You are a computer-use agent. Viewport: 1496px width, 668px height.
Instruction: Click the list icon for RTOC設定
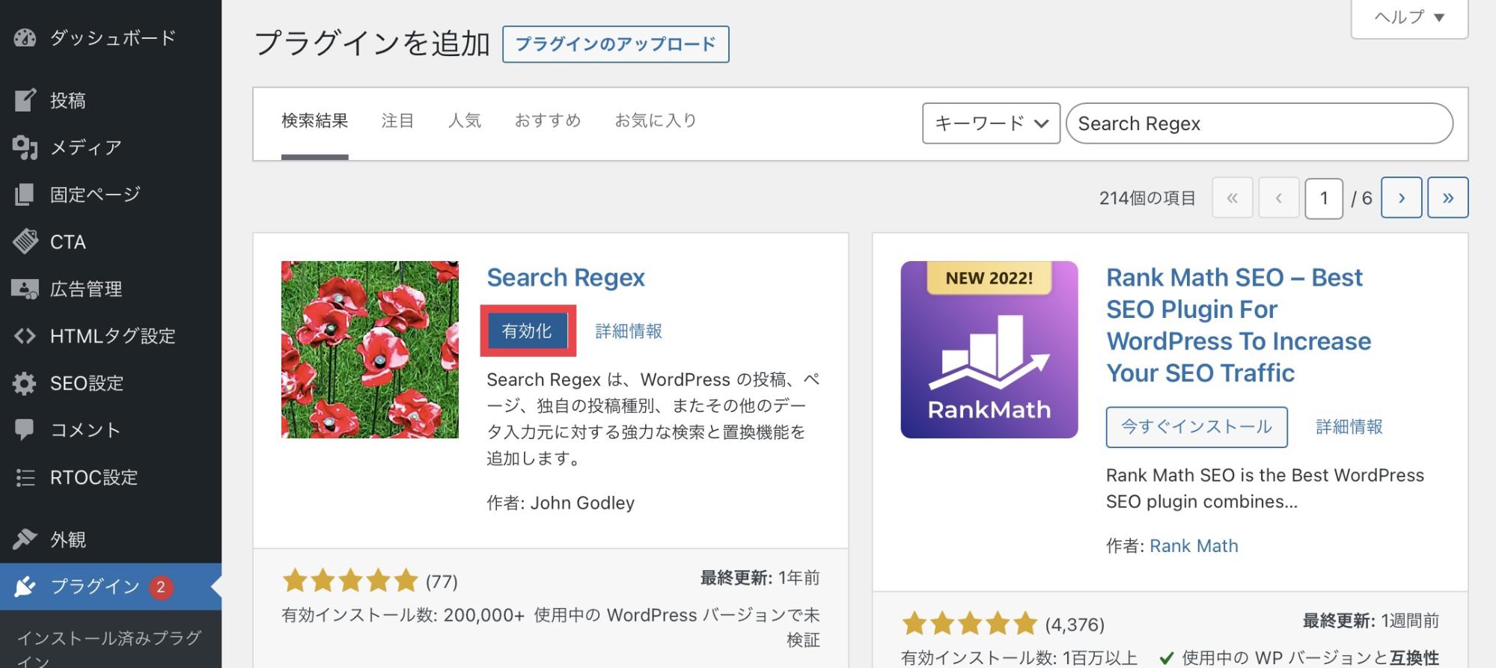point(25,477)
